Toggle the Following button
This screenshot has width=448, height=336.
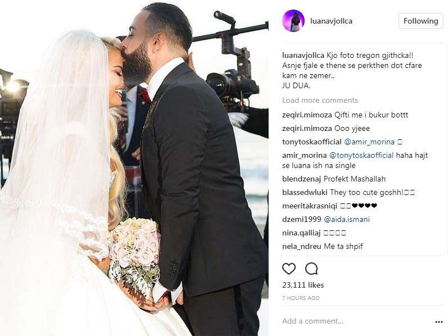click(x=420, y=21)
